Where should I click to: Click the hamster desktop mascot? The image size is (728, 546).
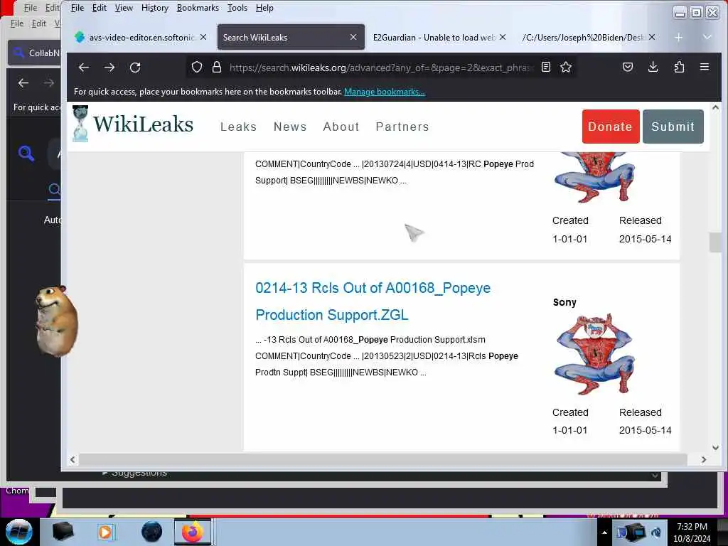55,321
